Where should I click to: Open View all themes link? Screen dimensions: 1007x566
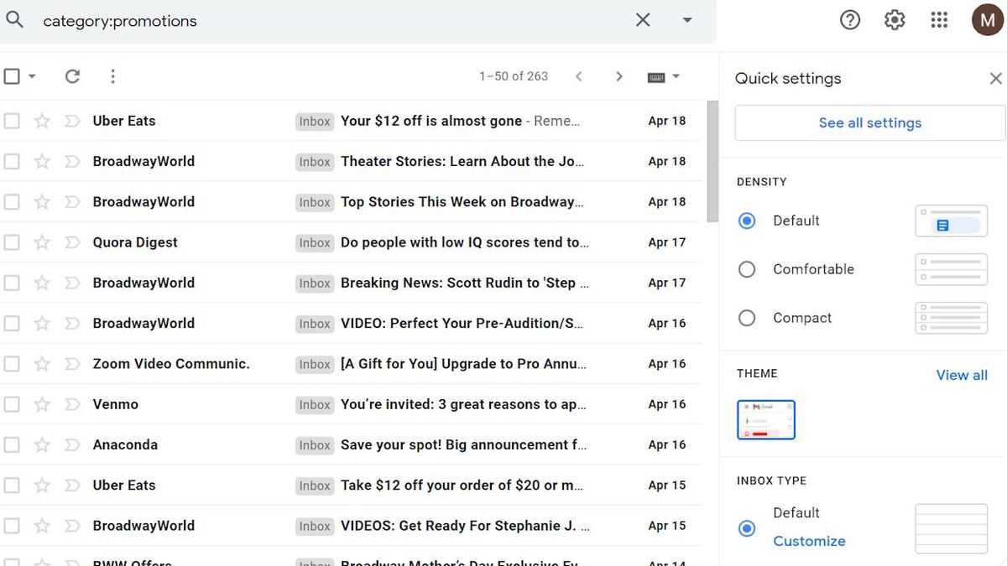(x=962, y=375)
